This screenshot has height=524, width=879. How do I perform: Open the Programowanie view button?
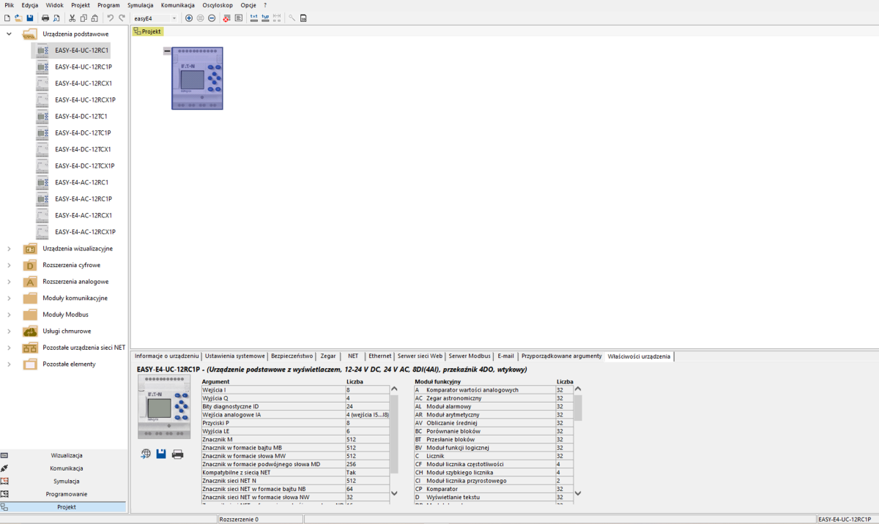[66, 494]
